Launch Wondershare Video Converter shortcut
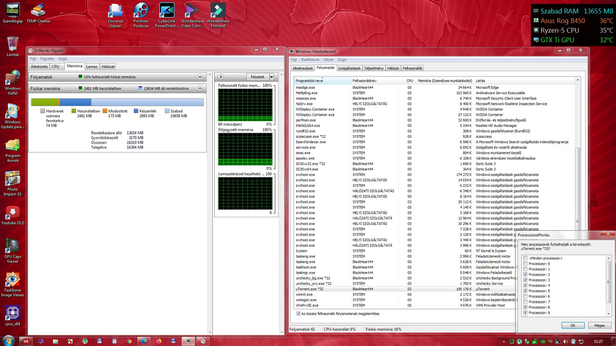The width and height of the screenshot is (616, 346). tap(192, 15)
